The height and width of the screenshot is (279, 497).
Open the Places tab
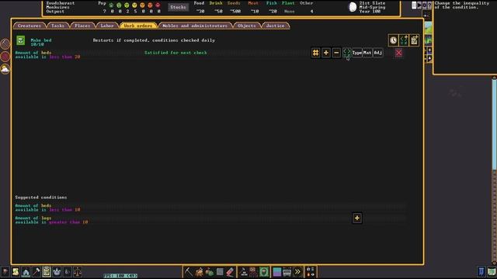click(x=82, y=26)
